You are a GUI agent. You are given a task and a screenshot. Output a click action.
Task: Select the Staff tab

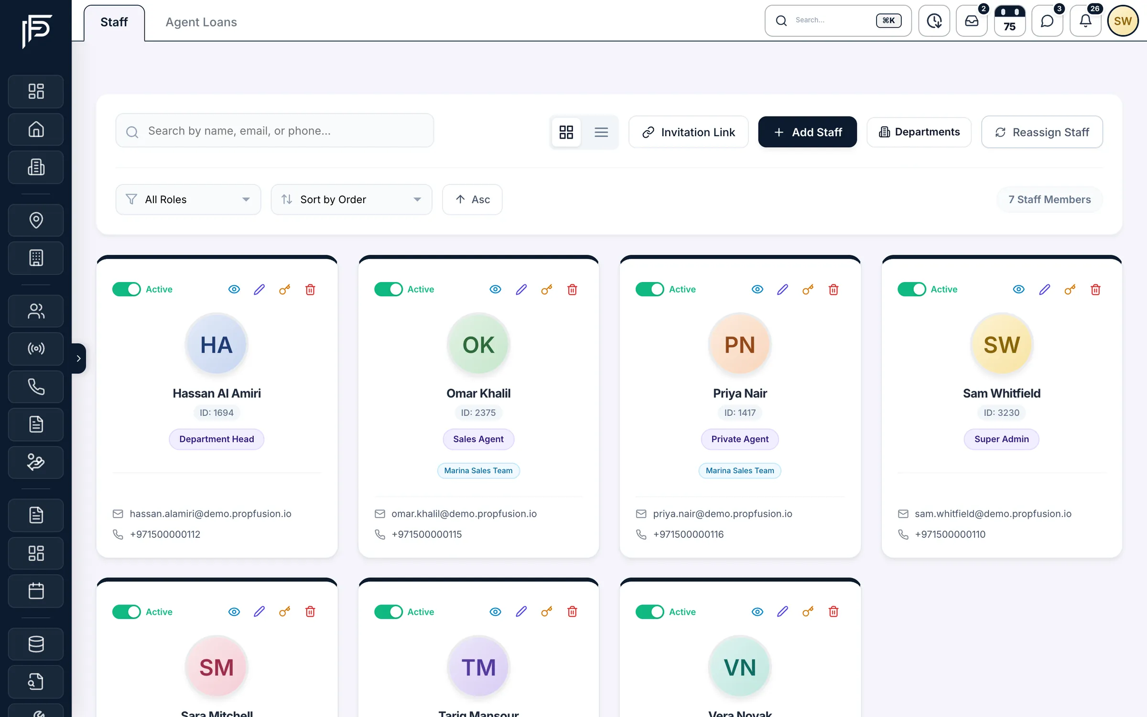point(114,22)
